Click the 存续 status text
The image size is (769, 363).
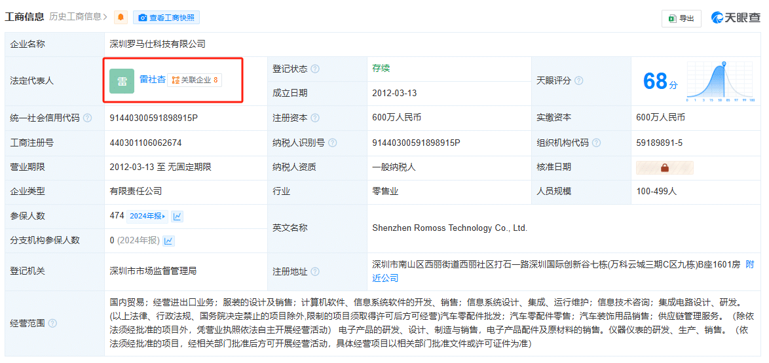point(381,68)
